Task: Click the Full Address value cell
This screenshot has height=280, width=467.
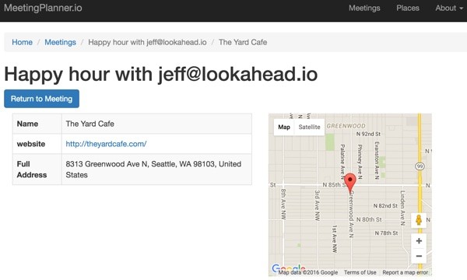Action: (x=156, y=170)
